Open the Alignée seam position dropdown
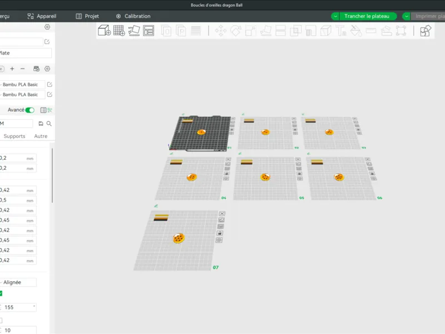Image resolution: width=445 pixels, height=334 pixels. point(18,282)
